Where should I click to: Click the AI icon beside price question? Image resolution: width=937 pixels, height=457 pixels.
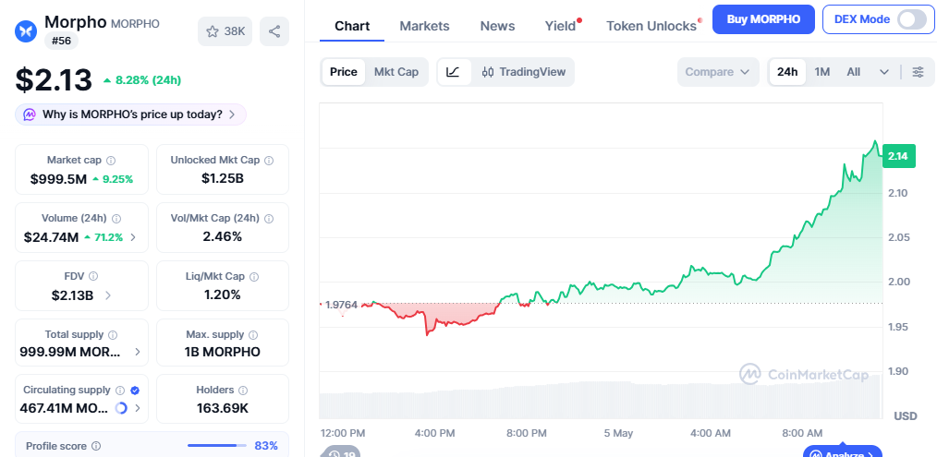pyautogui.click(x=30, y=114)
